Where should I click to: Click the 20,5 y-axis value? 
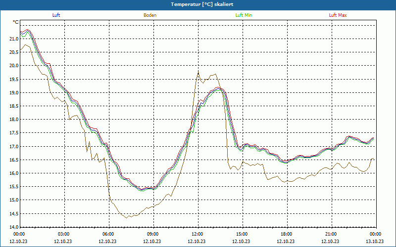click(x=14, y=52)
